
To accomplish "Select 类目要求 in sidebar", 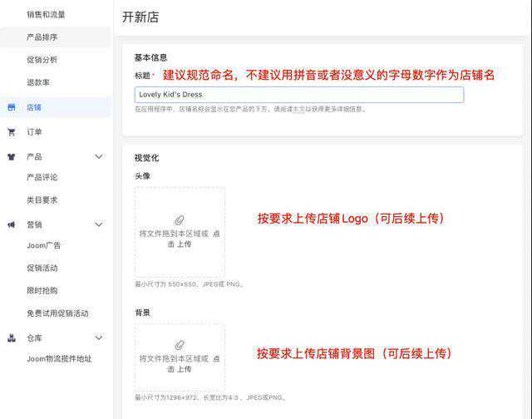I will click(x=42, y=200).
